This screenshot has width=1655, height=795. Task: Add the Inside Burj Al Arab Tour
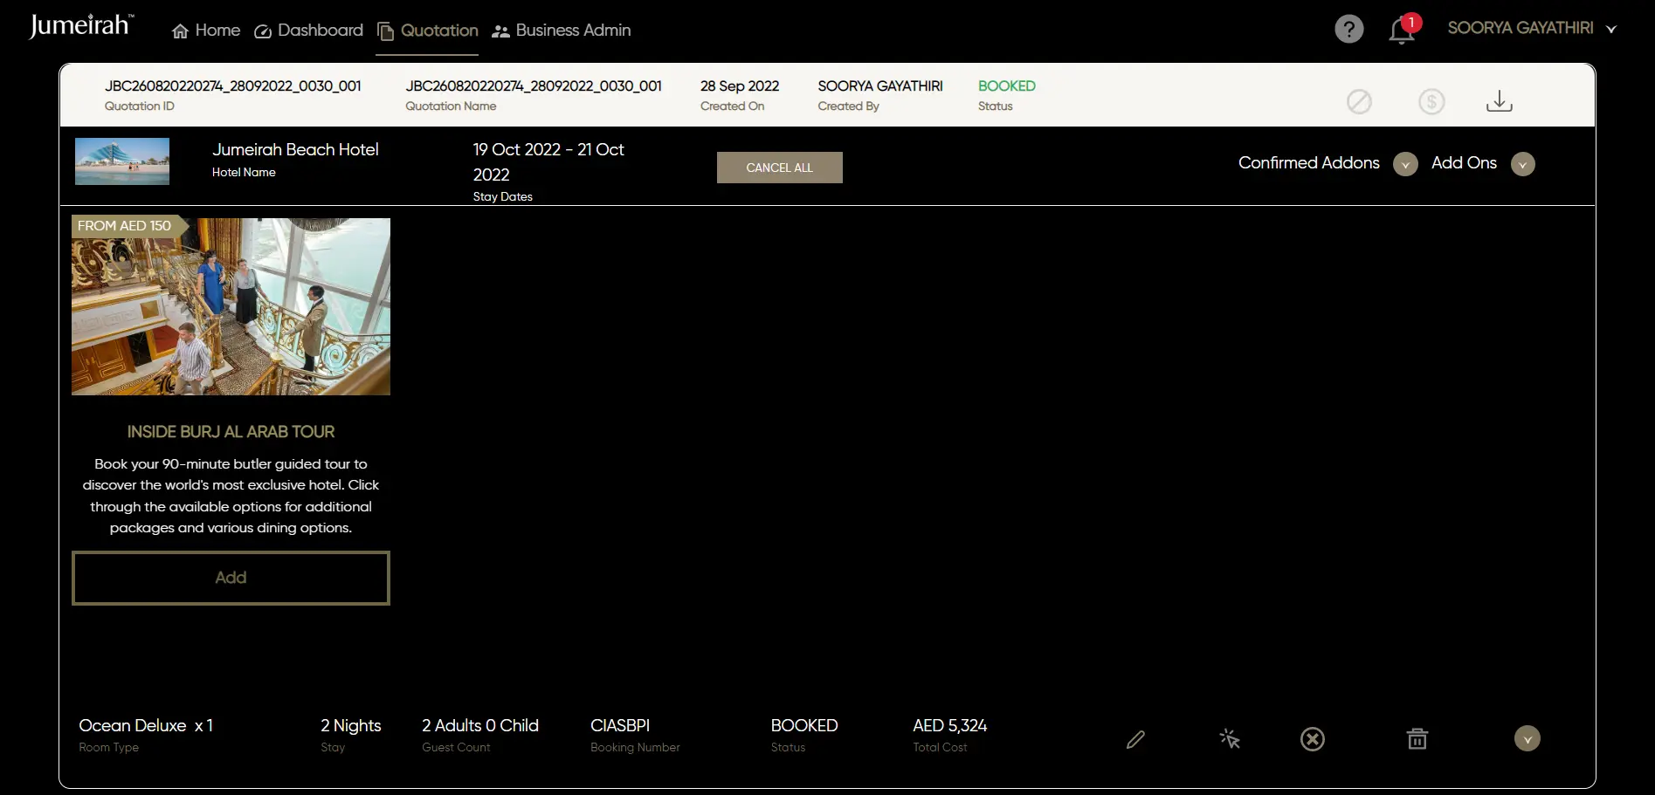tap(231, 578)
